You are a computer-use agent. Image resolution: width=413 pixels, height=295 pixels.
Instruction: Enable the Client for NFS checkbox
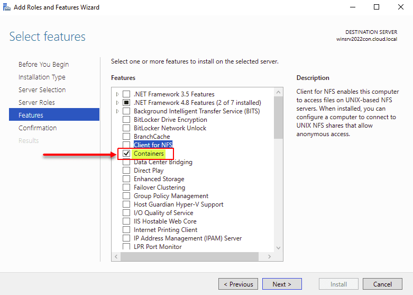click(126, 145)
